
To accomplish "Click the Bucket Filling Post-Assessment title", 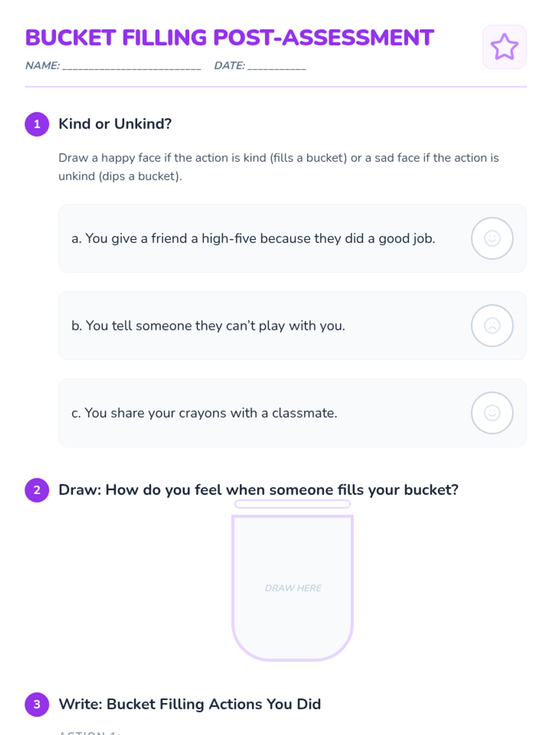I will (x=229, y=38).
